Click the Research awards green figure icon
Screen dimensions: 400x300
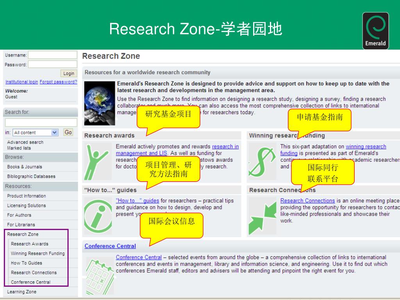pyautogui.click(x=98, y=161)
